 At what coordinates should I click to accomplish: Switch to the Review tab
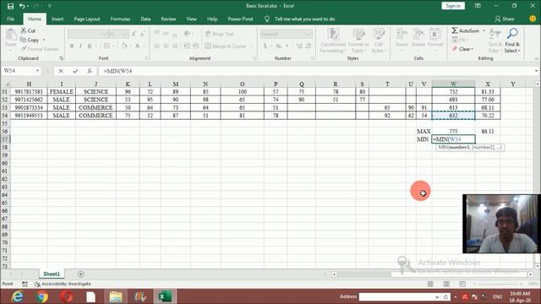168,19
